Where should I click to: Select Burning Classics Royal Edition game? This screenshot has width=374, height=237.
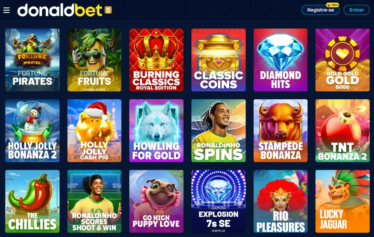pyautogui.click(x=156, y=60)
